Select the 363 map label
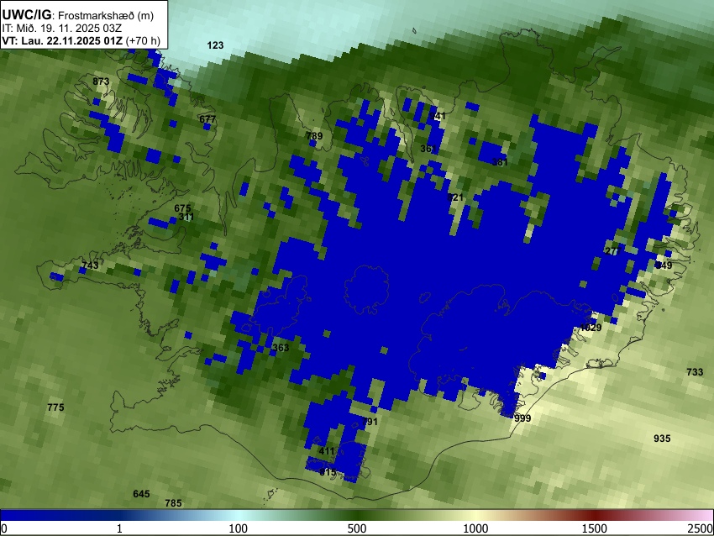 [x=281, y=348]
